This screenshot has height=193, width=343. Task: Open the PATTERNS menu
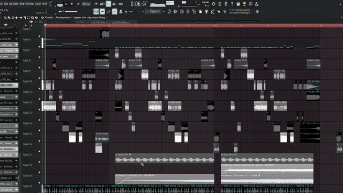pos(14,4)
